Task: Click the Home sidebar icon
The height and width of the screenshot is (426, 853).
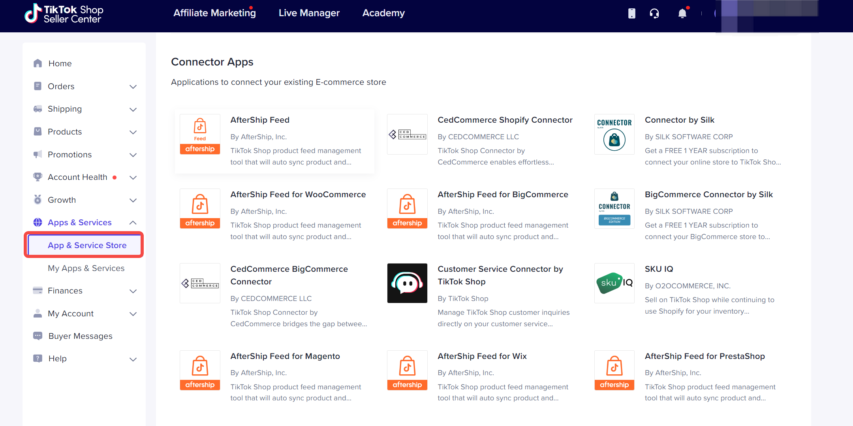Action: coord(38,63)
